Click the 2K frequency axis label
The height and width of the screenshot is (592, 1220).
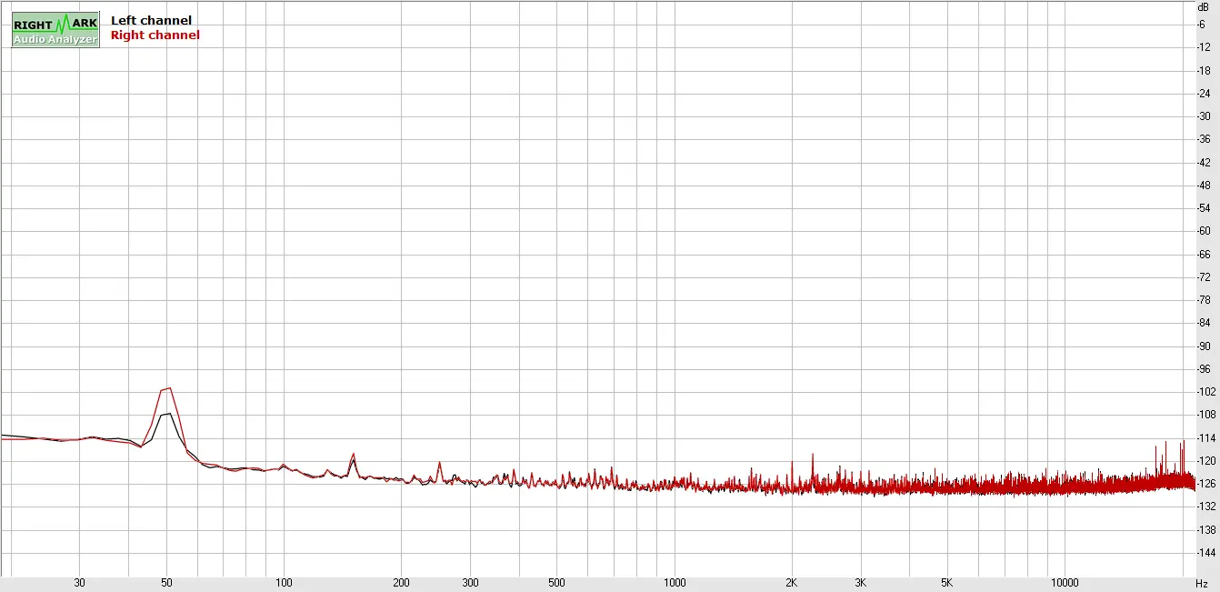click(791, 583)
